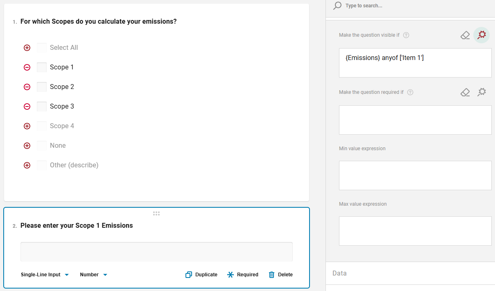495x291 pixels.
Task: Click the plus icon beside Scope 4
Action: click(27, 126)
